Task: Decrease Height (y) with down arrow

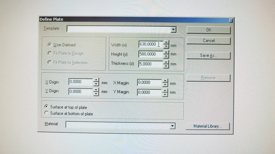Action: (166, 56)
